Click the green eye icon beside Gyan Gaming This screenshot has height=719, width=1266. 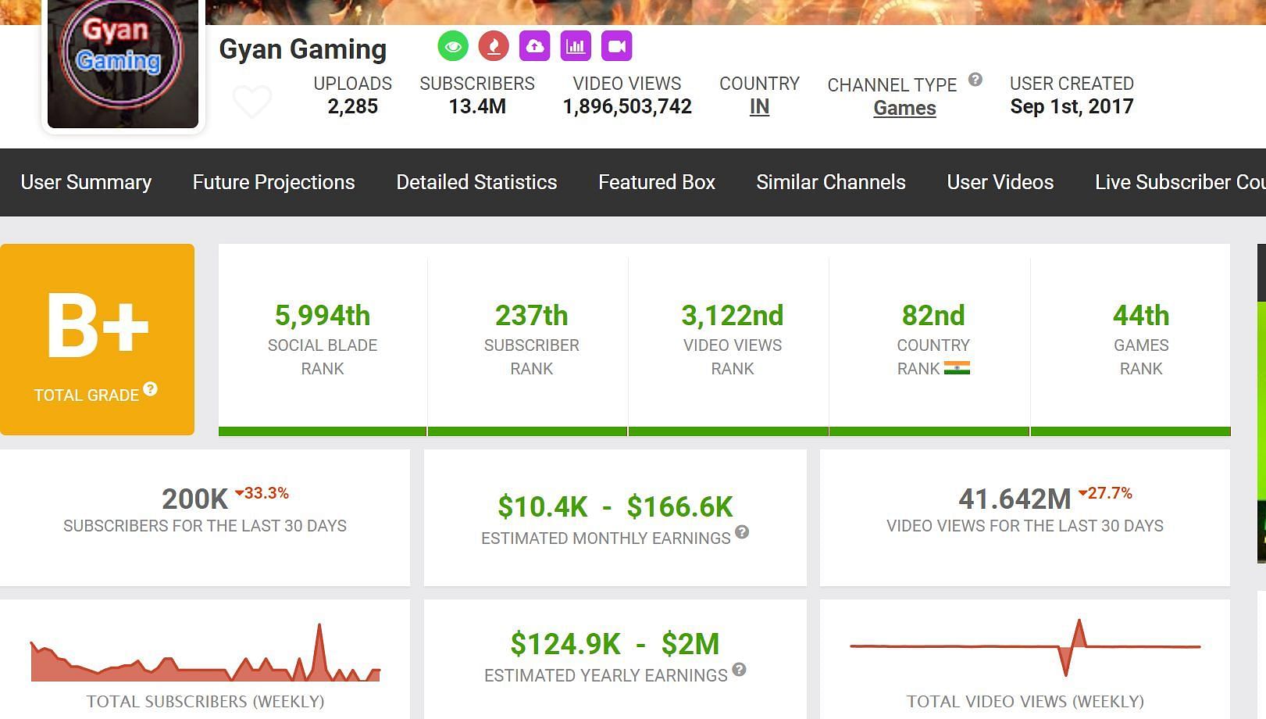453,46
